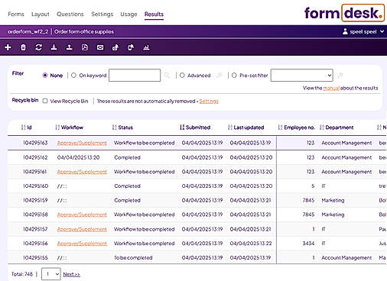Sort by the Id column
This screenshot has height=281, width=387.
(x=27, y=128)
